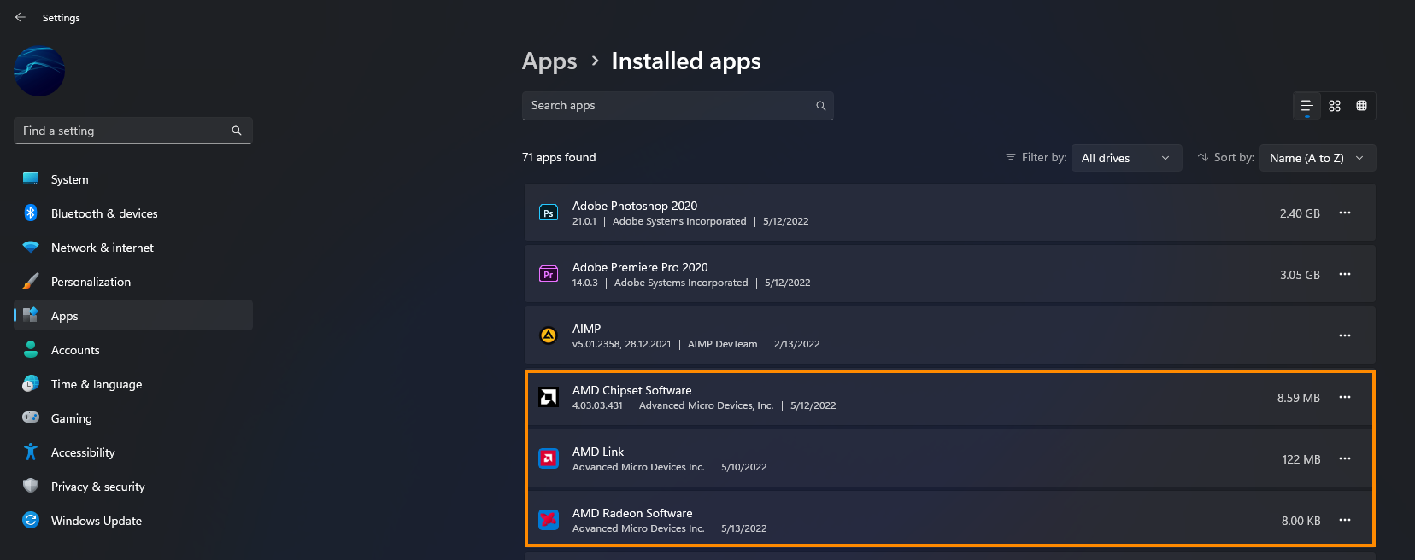Select the AIMP app name

[x=586, y=329]
